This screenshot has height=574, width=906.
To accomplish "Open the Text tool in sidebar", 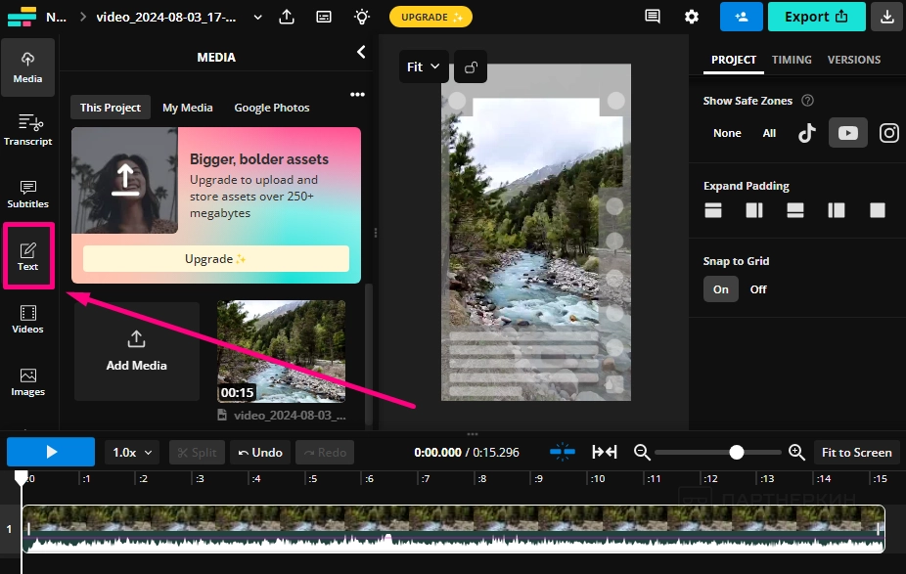I will tap(28, 256).
